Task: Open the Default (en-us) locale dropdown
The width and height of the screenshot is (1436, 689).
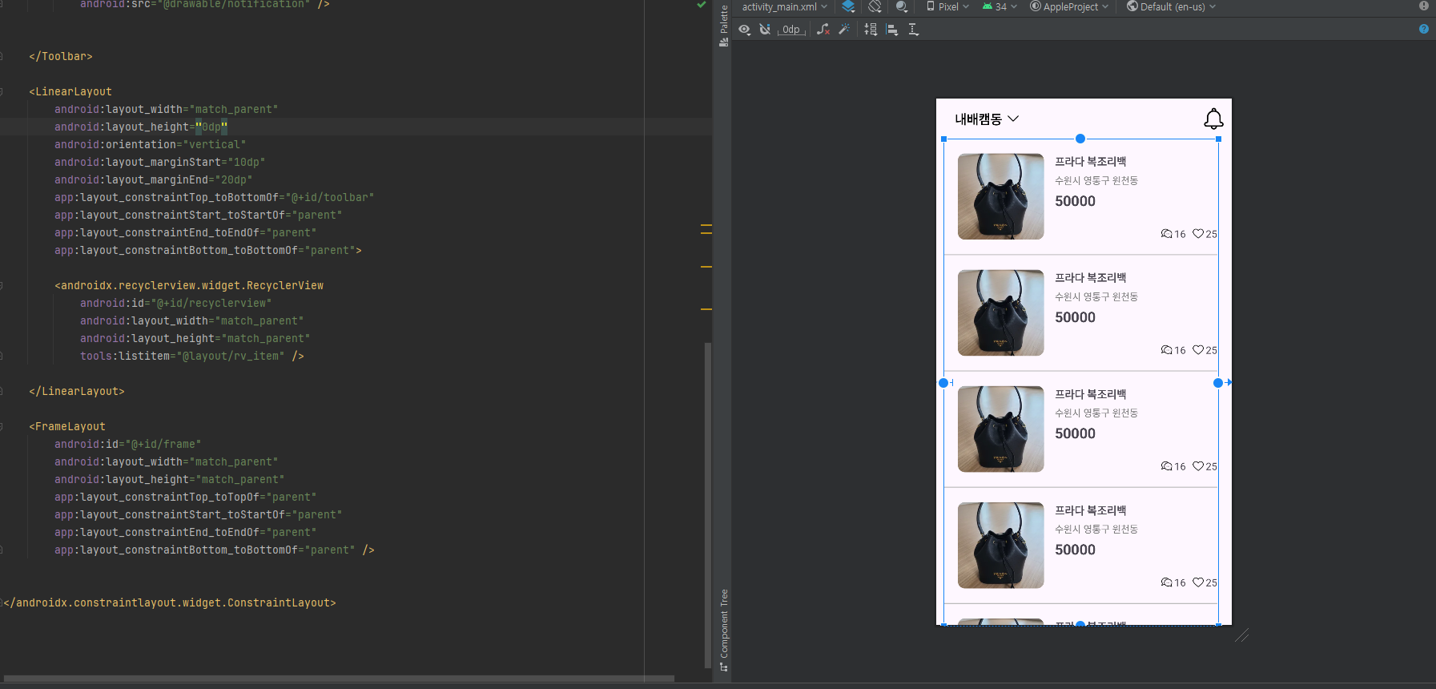Action: (x=1171, y=6)
